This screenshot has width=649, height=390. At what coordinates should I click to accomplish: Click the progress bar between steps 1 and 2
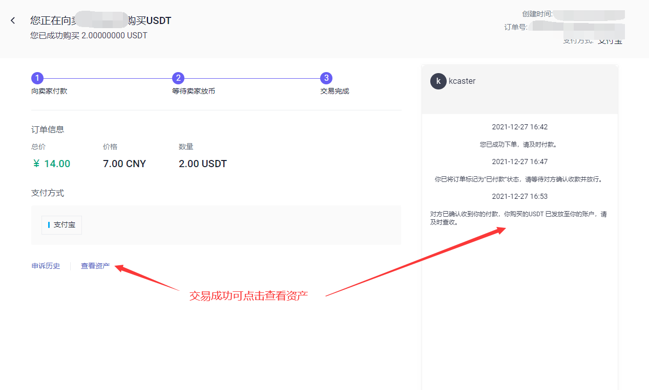[108, 78]
